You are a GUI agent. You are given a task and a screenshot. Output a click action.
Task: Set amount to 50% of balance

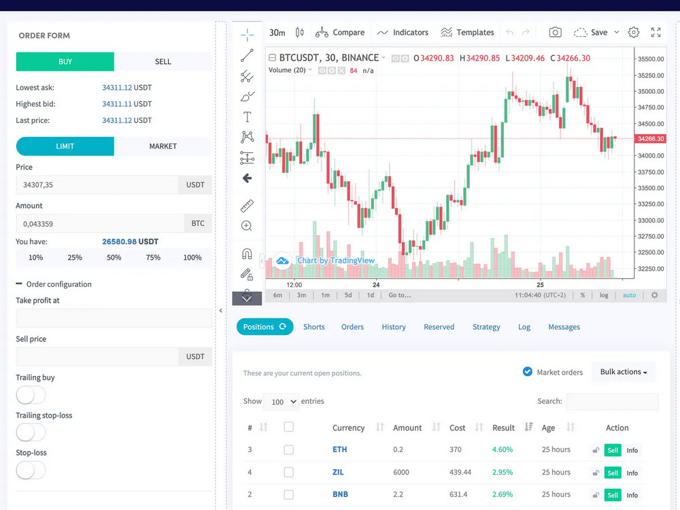114,258
